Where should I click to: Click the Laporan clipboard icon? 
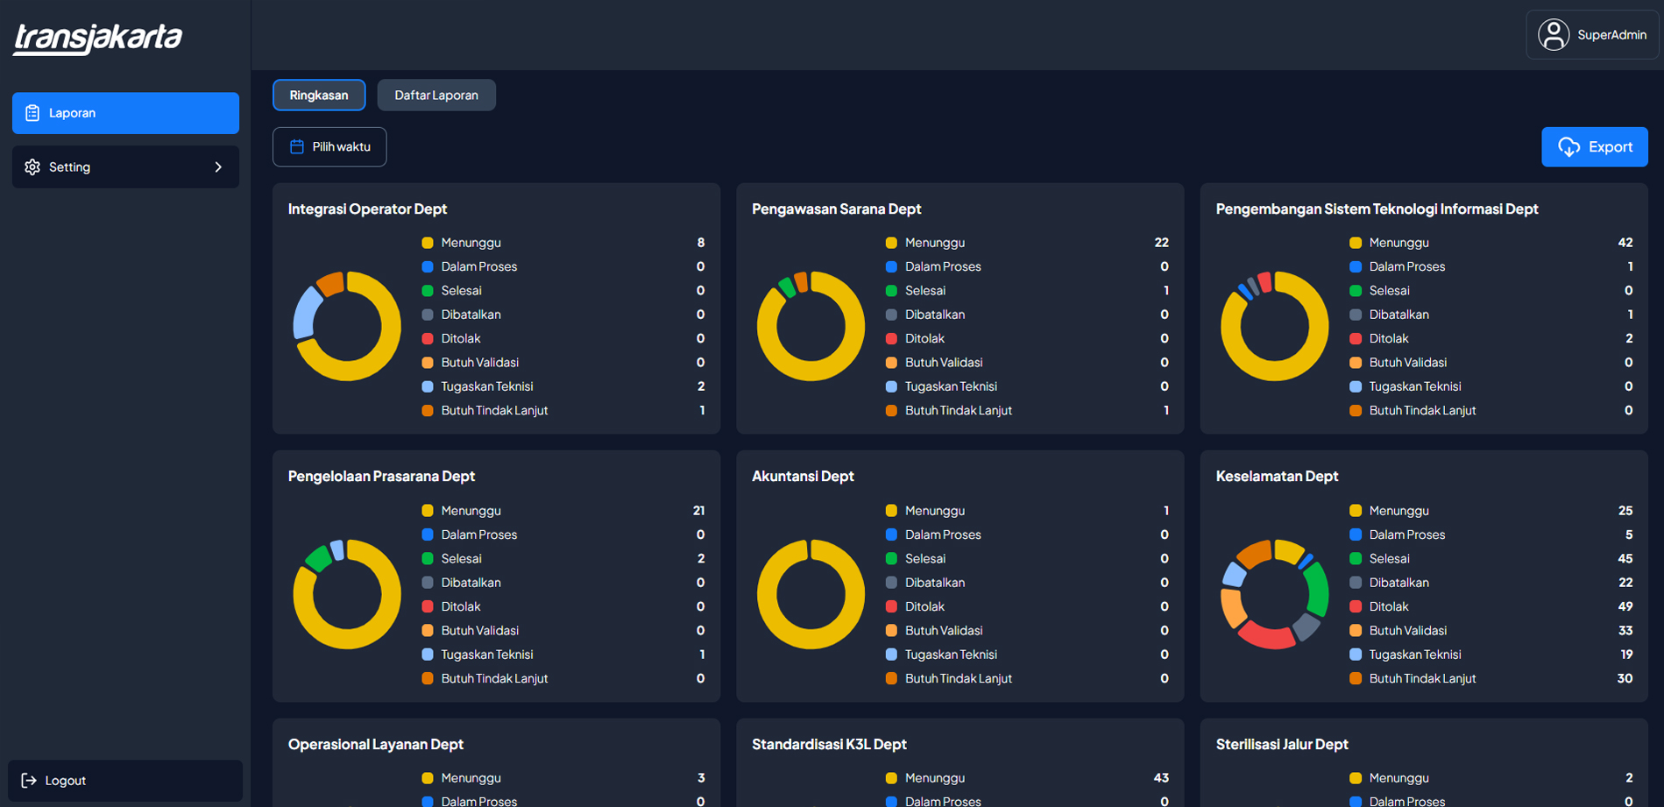click(32, 113)
